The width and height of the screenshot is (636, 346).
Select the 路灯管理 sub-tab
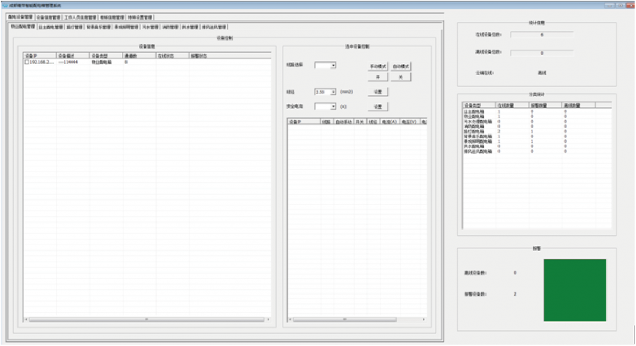pyautogui.click(x=74, y=26)
